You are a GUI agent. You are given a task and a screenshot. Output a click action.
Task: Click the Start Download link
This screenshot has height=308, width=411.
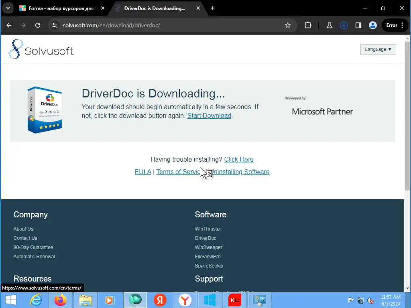point(209,115)
